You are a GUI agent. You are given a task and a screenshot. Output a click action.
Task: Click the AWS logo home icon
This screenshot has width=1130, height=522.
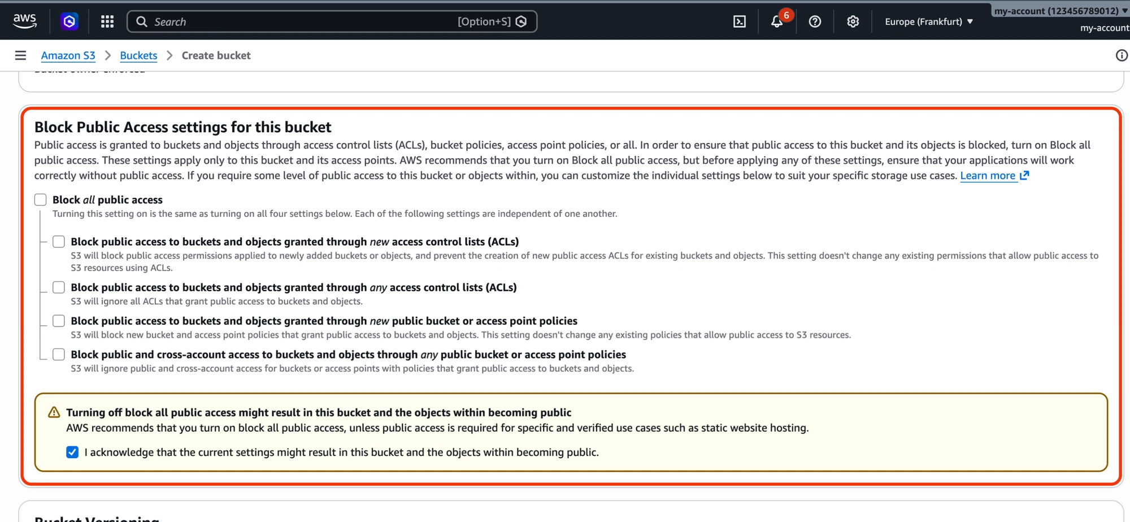tap(25, 21)
